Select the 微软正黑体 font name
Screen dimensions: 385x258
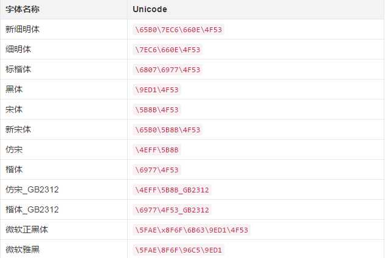pos(27,230)
